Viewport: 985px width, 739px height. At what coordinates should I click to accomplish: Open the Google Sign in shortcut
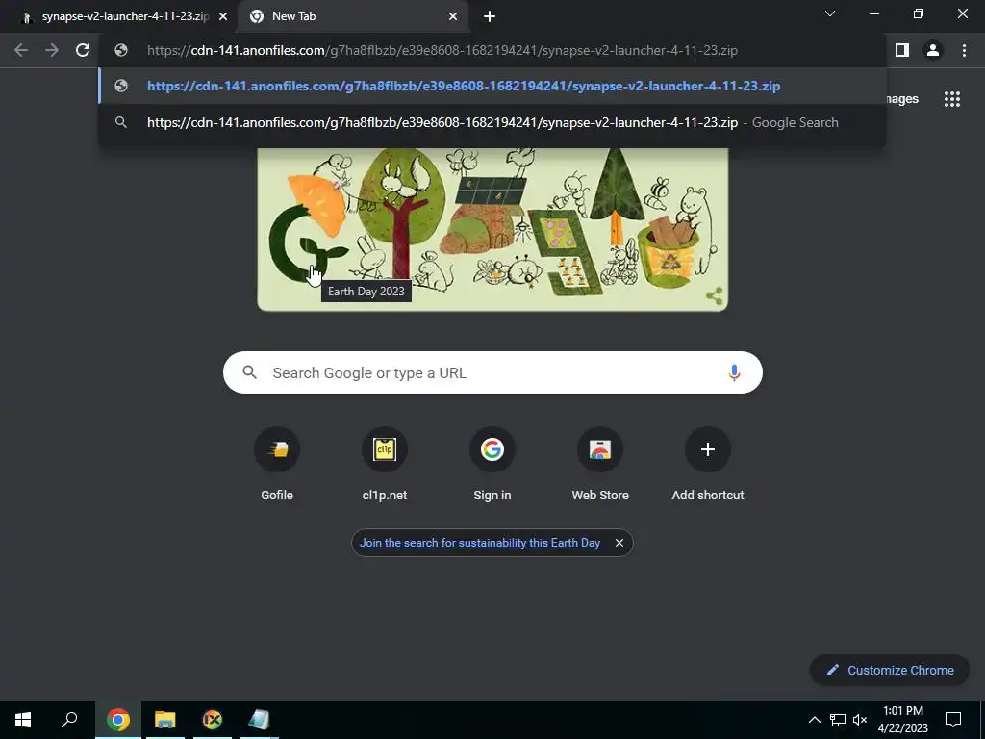pyautogui.click(x=492, y=466)
